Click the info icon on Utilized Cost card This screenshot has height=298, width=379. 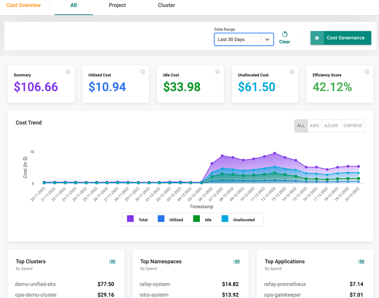click(143, 72)
